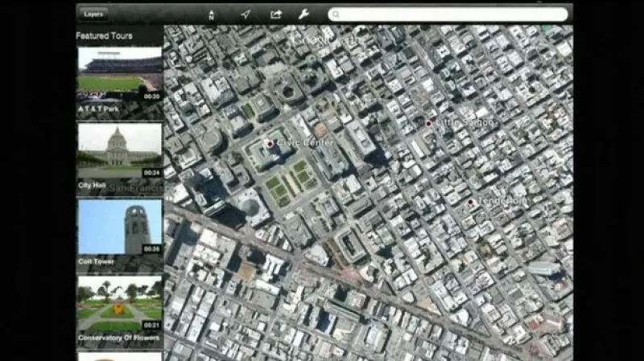Click the magnifier icon in search bar
Screen dimensions: 644x361
tap(336, 14)
